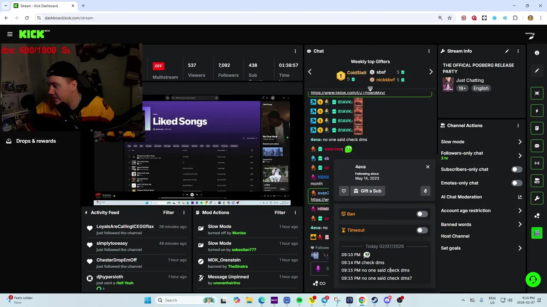
Task: Open Stream info three-dot menu
Action: (518, 51)
